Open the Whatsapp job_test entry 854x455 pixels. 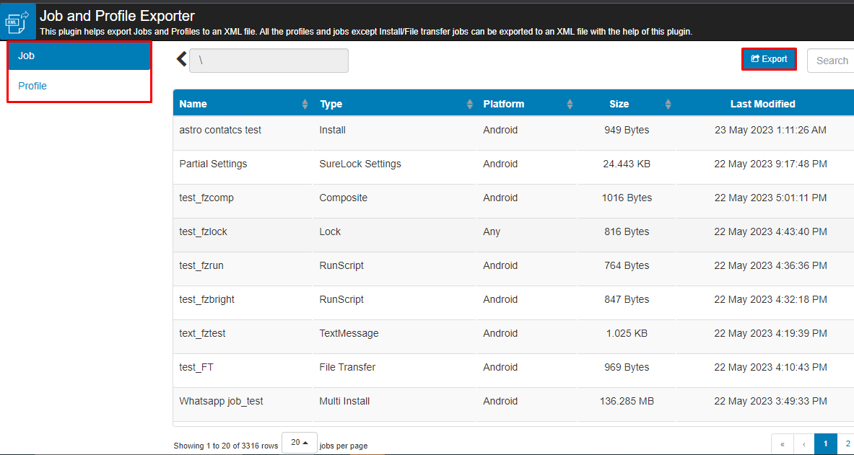[220, 401]
